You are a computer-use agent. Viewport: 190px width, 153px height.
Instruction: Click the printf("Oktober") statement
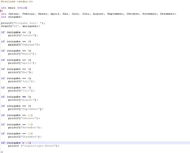point(24,118)
